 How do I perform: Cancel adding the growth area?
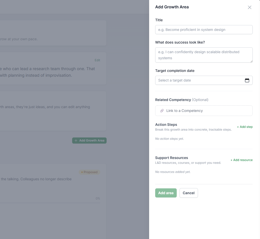(x=189, y=193)
